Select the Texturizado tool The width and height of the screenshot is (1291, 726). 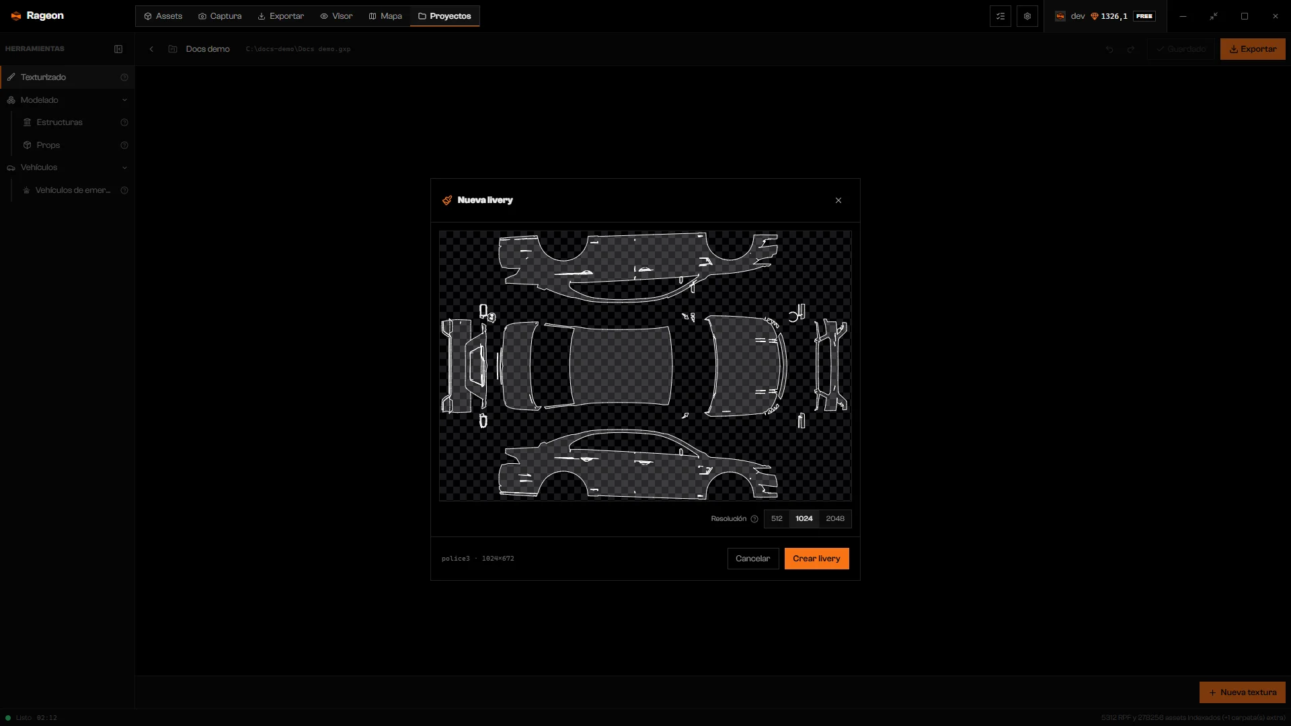[x=67, y=77]
